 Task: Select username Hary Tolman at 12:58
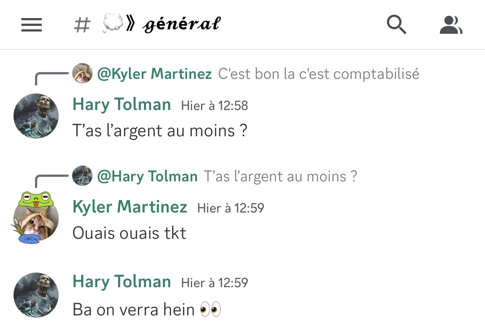(122, 104)
